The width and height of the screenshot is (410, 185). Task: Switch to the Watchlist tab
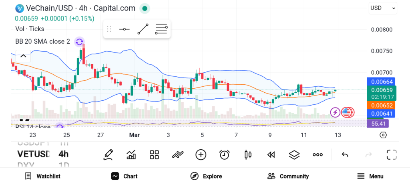(42, 176)
